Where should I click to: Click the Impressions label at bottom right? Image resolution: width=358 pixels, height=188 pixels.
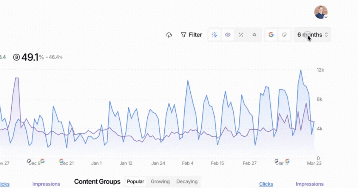[x=309, y=184]
